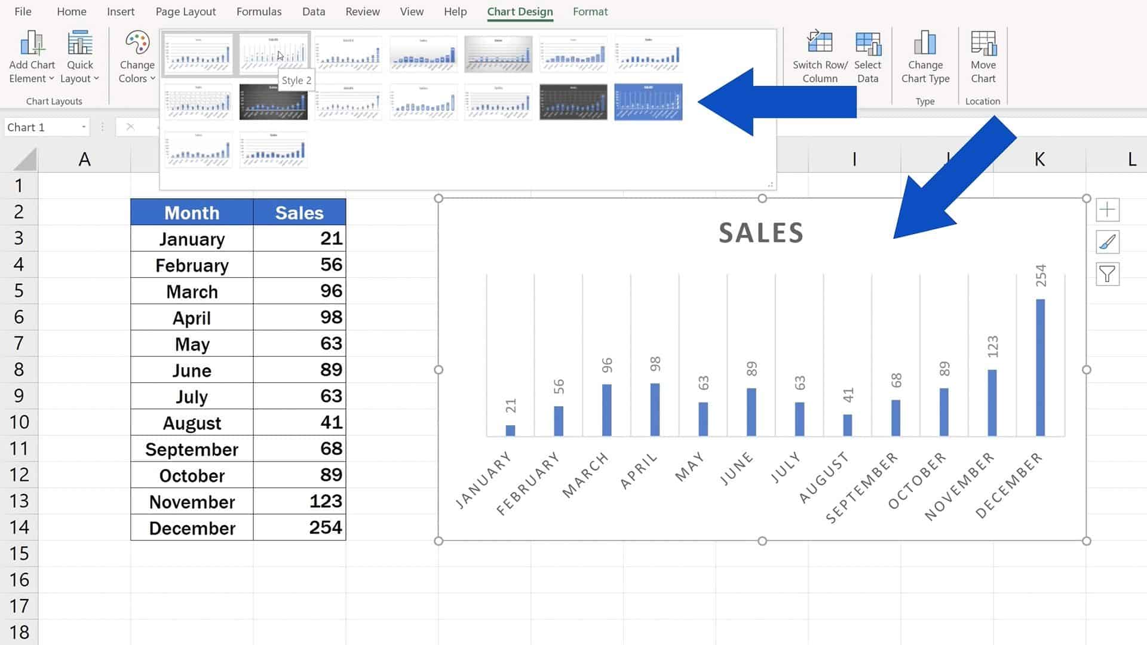Apply the fourth chart style in top row
The image size is (1147, 645).
pyautogui.click(x=424, y=53)
